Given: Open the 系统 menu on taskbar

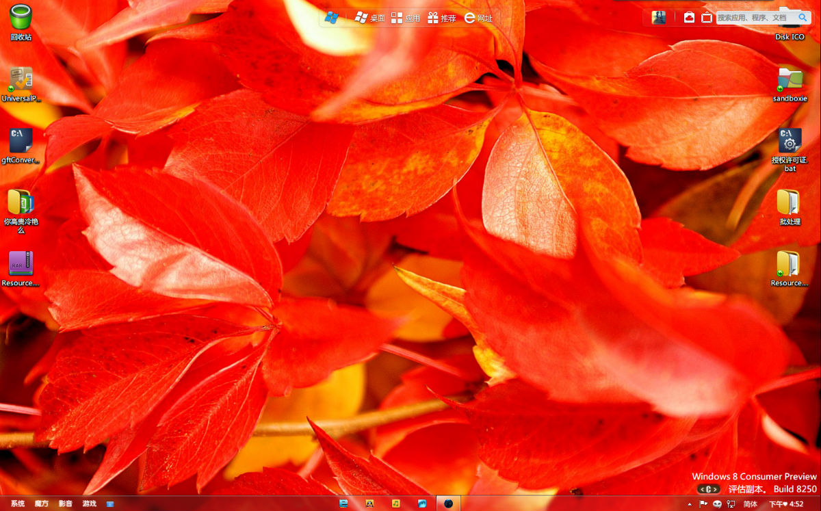Looking at the screenshot, I should pos(18,503).
